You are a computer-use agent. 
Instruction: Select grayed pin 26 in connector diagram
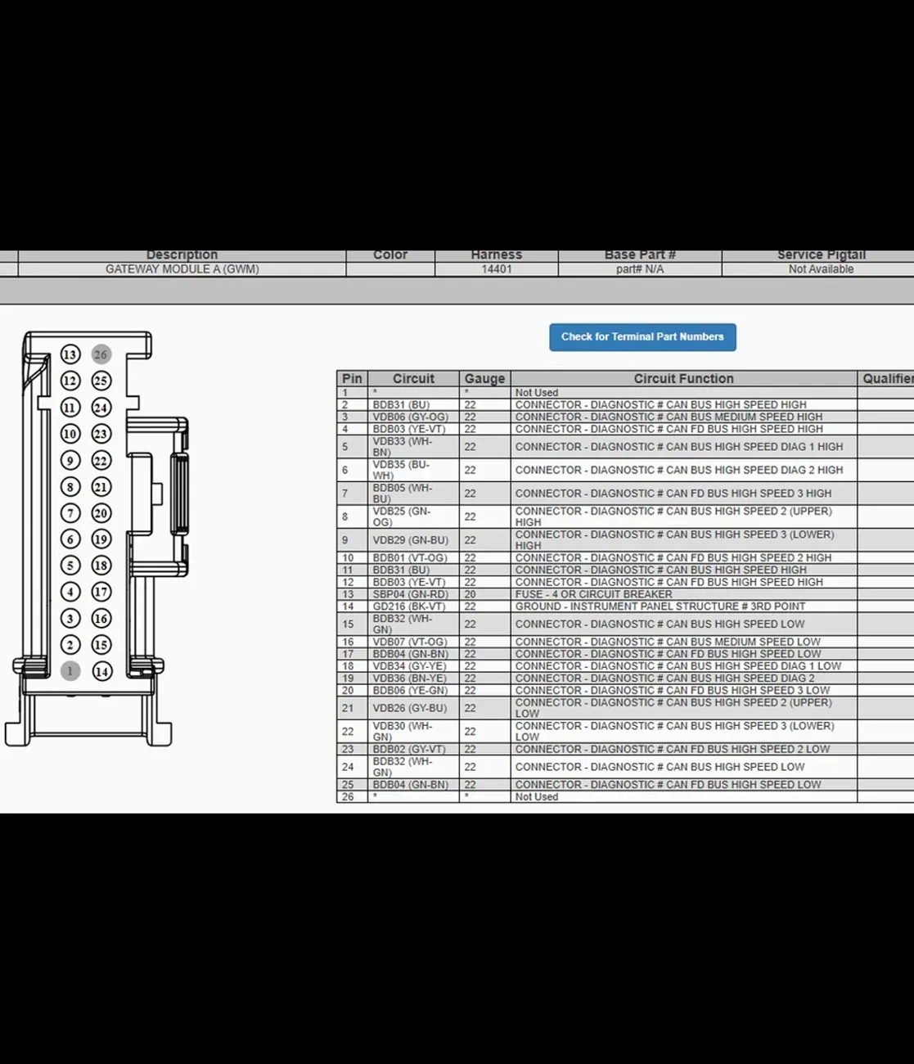[101, 354]
